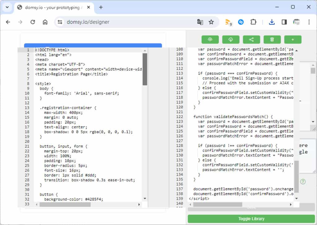Click the green share button
The width and height of the screenshot is (317, 225).
click(x=251, y=40)
